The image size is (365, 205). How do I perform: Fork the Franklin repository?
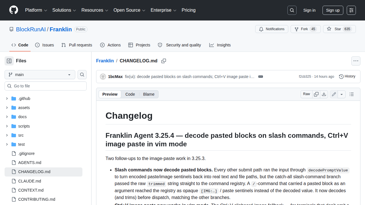pos(305,29)
